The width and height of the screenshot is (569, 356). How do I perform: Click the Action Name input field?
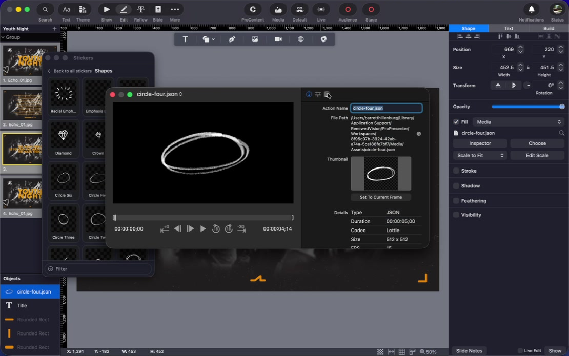[386, 108]
